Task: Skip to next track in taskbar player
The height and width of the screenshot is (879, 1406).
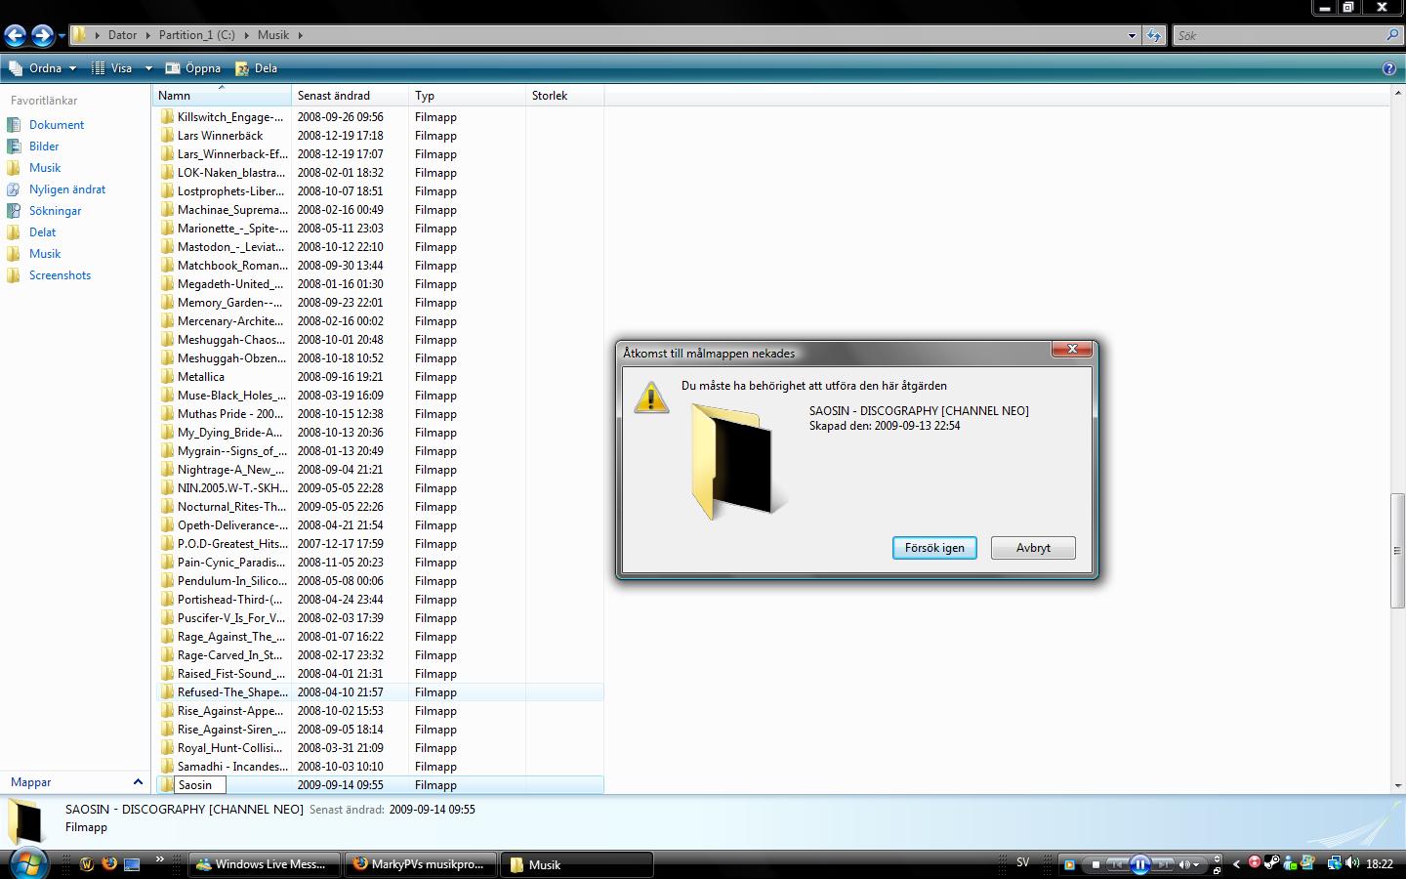Action: (1163, 864)
